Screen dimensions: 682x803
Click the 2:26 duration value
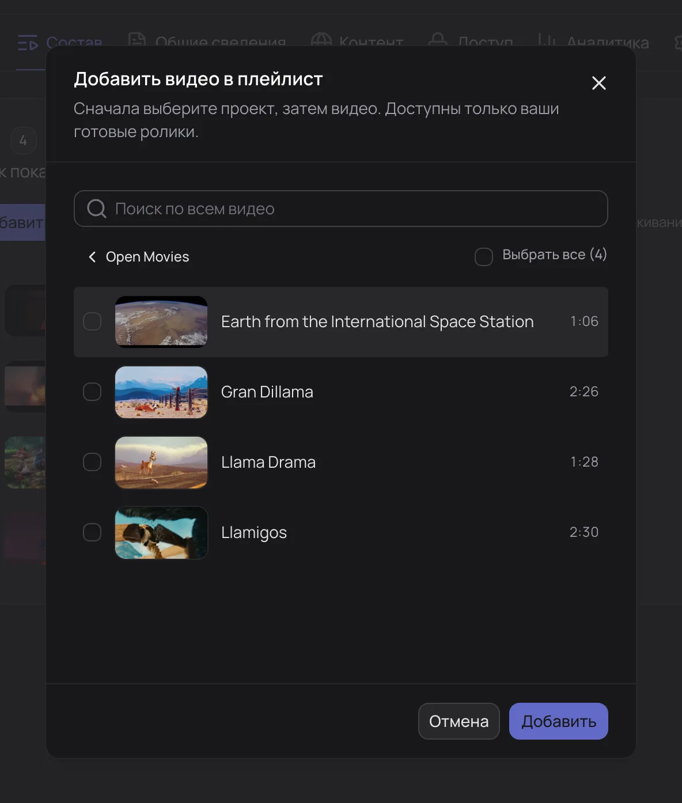584,392
